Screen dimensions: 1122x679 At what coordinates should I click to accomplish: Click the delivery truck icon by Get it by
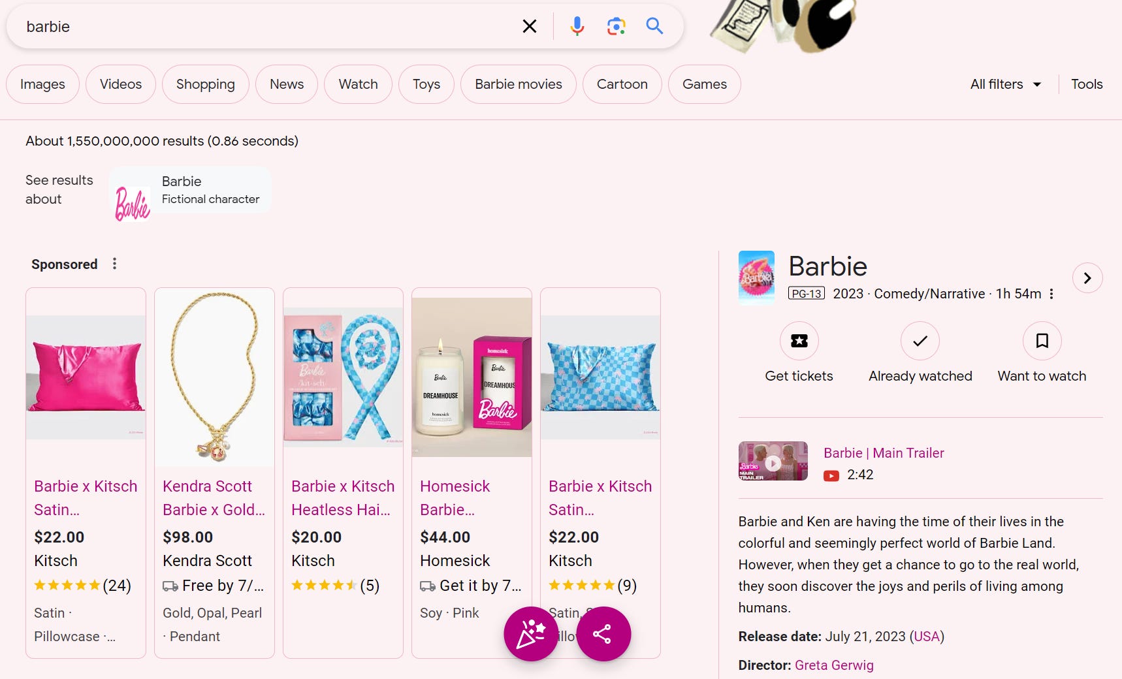point(428,586)
